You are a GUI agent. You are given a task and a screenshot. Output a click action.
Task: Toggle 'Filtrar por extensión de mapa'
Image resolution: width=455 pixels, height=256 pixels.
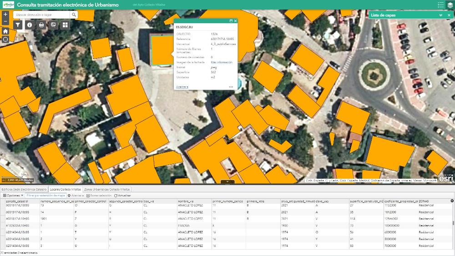tap(45, 196)
